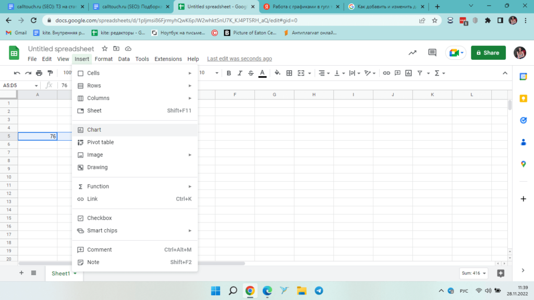Star the Untitled spreadsheet document

[104, 48]
